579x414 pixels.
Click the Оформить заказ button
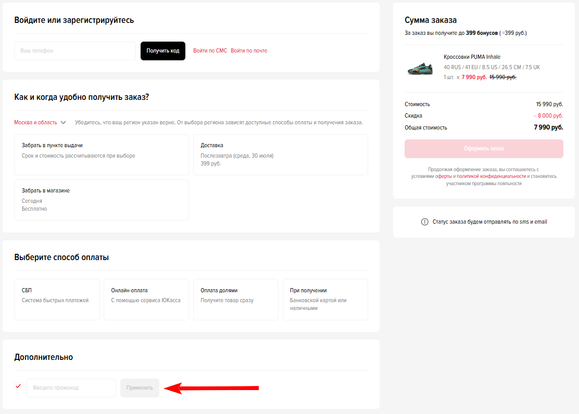click(484, 149)
